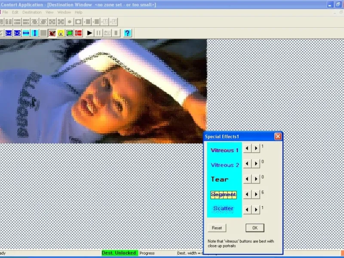
Task: Click the green frame icon in the toolbar
Action: click(69, 33)
